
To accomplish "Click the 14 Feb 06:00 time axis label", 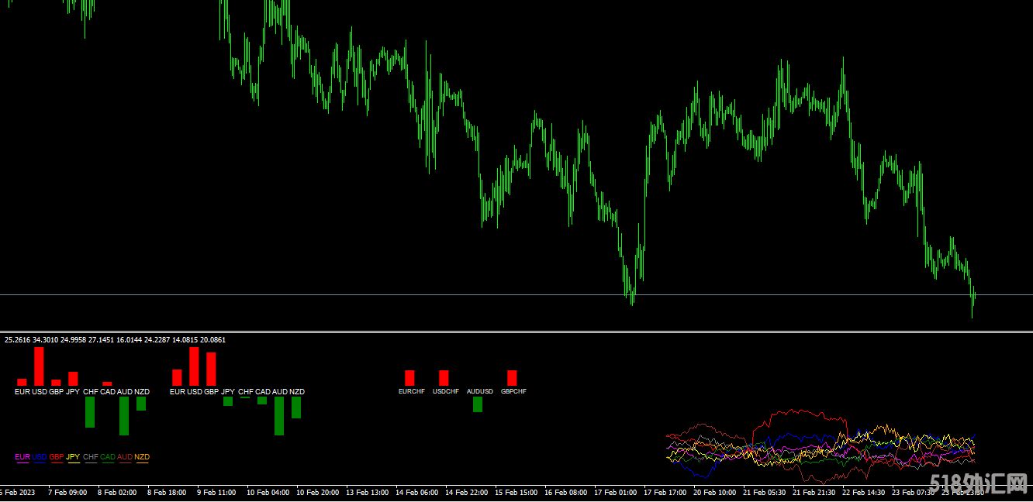I will click(x=416, y=492).
